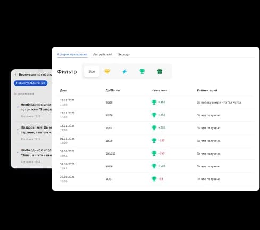Click the Новые уведомления pill button
The width and height of the screenshot is (260, 230).
coord(31,83)
